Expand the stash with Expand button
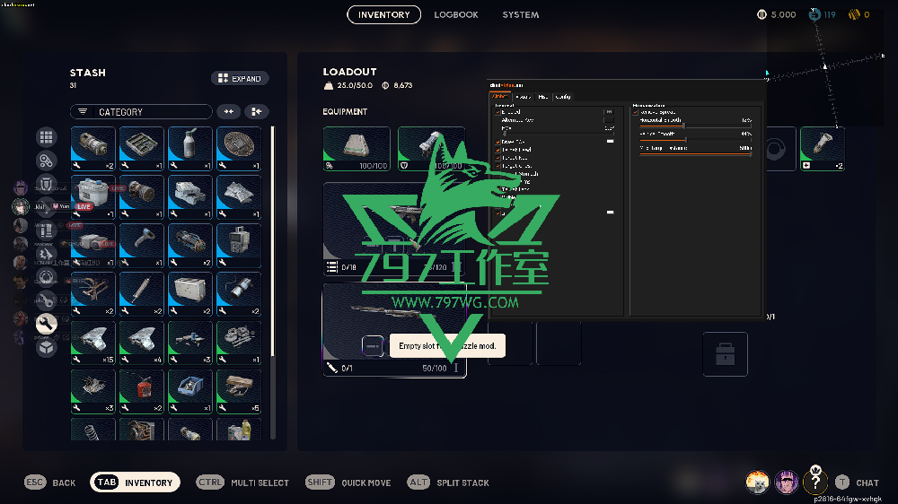Viewport: 898px width, 504px height. [x=240, y=79]
